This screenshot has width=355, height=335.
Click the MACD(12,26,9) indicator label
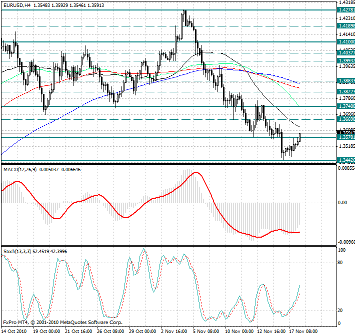point(20,170)
